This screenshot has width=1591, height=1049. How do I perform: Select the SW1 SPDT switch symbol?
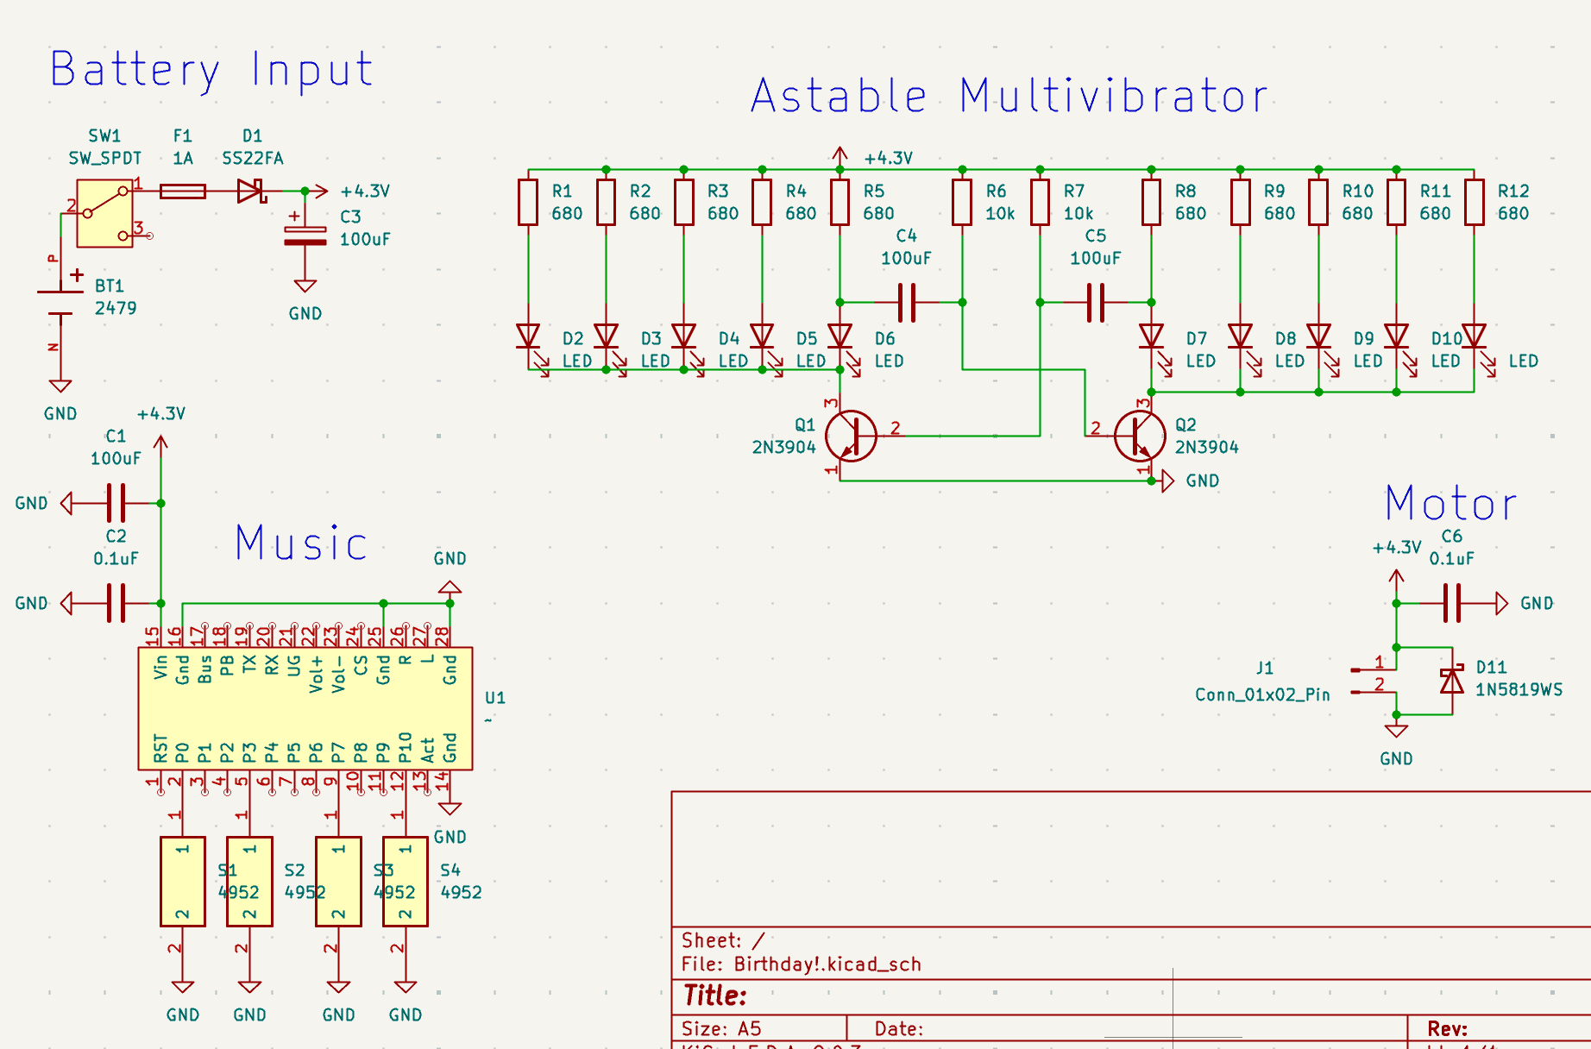coord(104,213)
